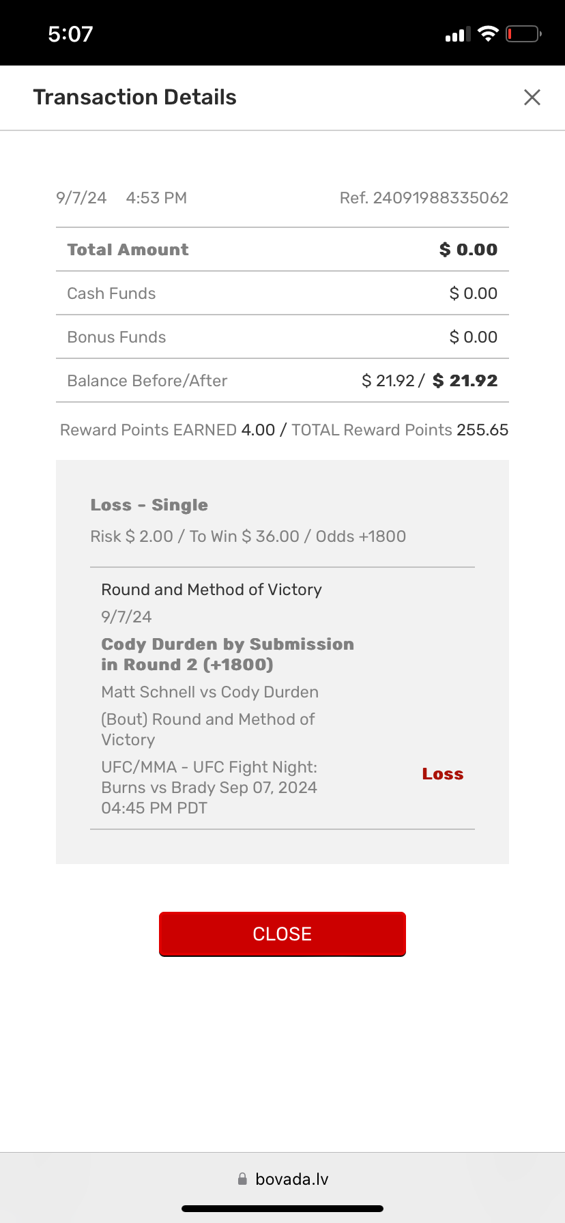Tap the low battery indicator
565x1223 pixels.
point(523,34)
